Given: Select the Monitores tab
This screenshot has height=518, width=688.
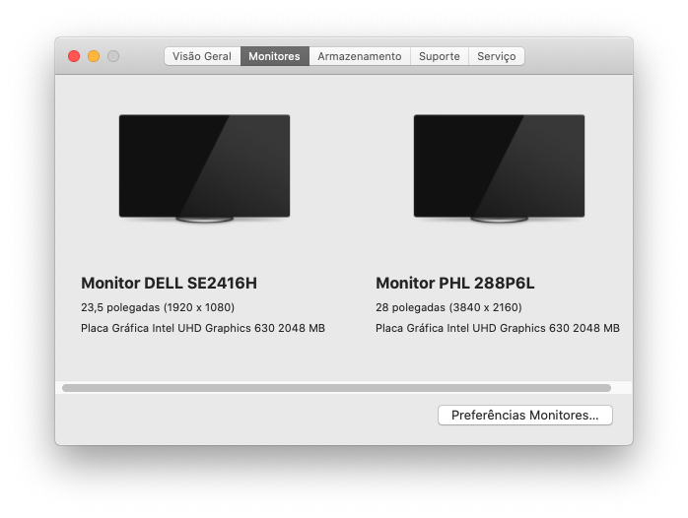Looking at the screenshot, I should (275, 56).
